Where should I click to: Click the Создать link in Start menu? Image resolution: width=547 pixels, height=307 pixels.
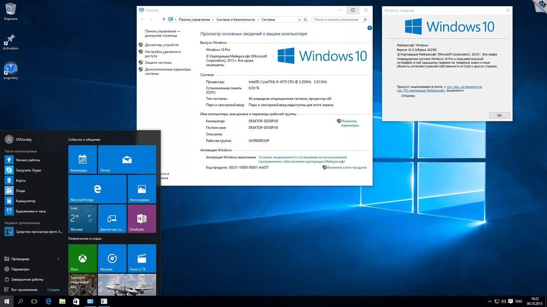[53, 290]
